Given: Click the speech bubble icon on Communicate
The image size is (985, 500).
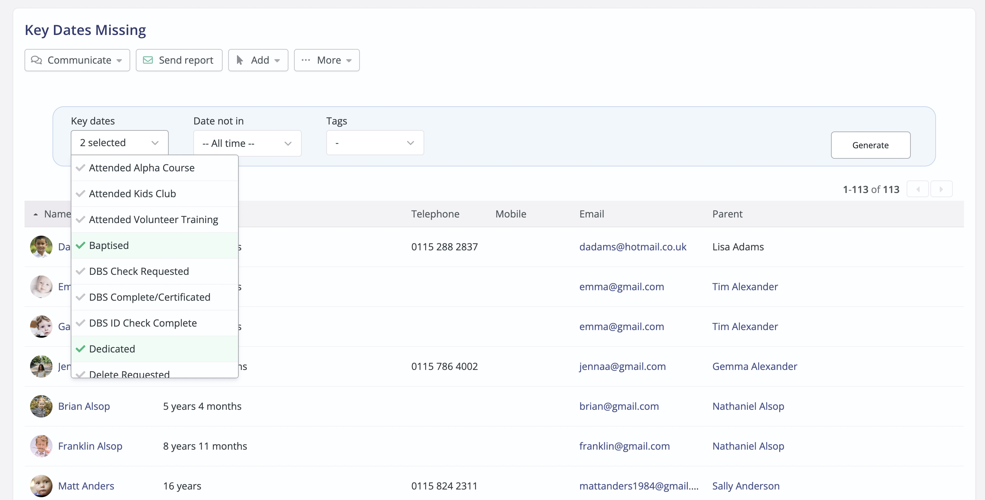Looking at the screenshot, I should [37, 60].
